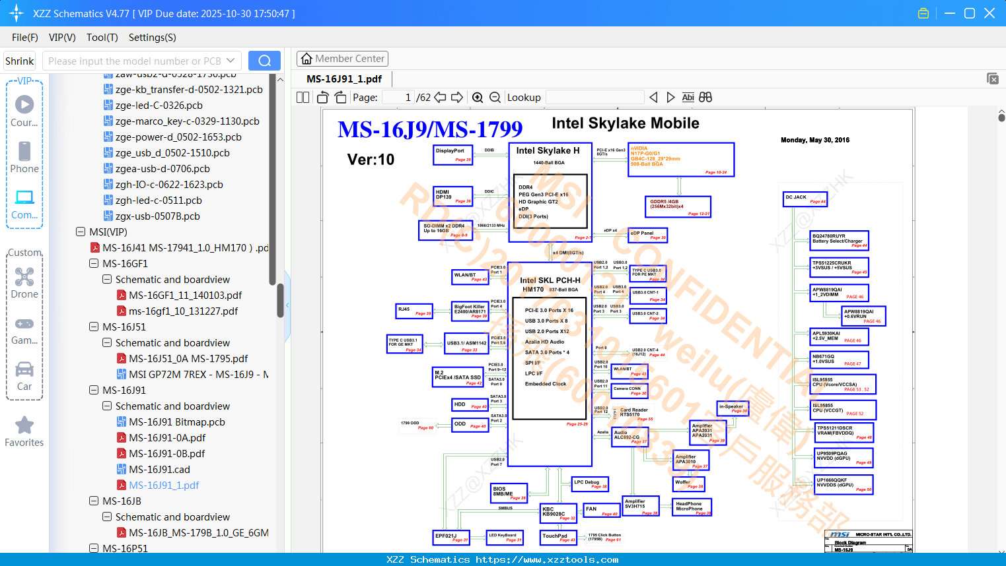The height and width of the screenshot is (566, 1006).
Task: Click the Lookup search input field
Action: (x=595, y=98)
